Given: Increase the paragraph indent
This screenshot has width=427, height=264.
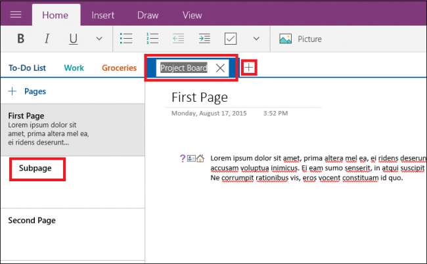Looking at the screenshot, I should [204, 39].
